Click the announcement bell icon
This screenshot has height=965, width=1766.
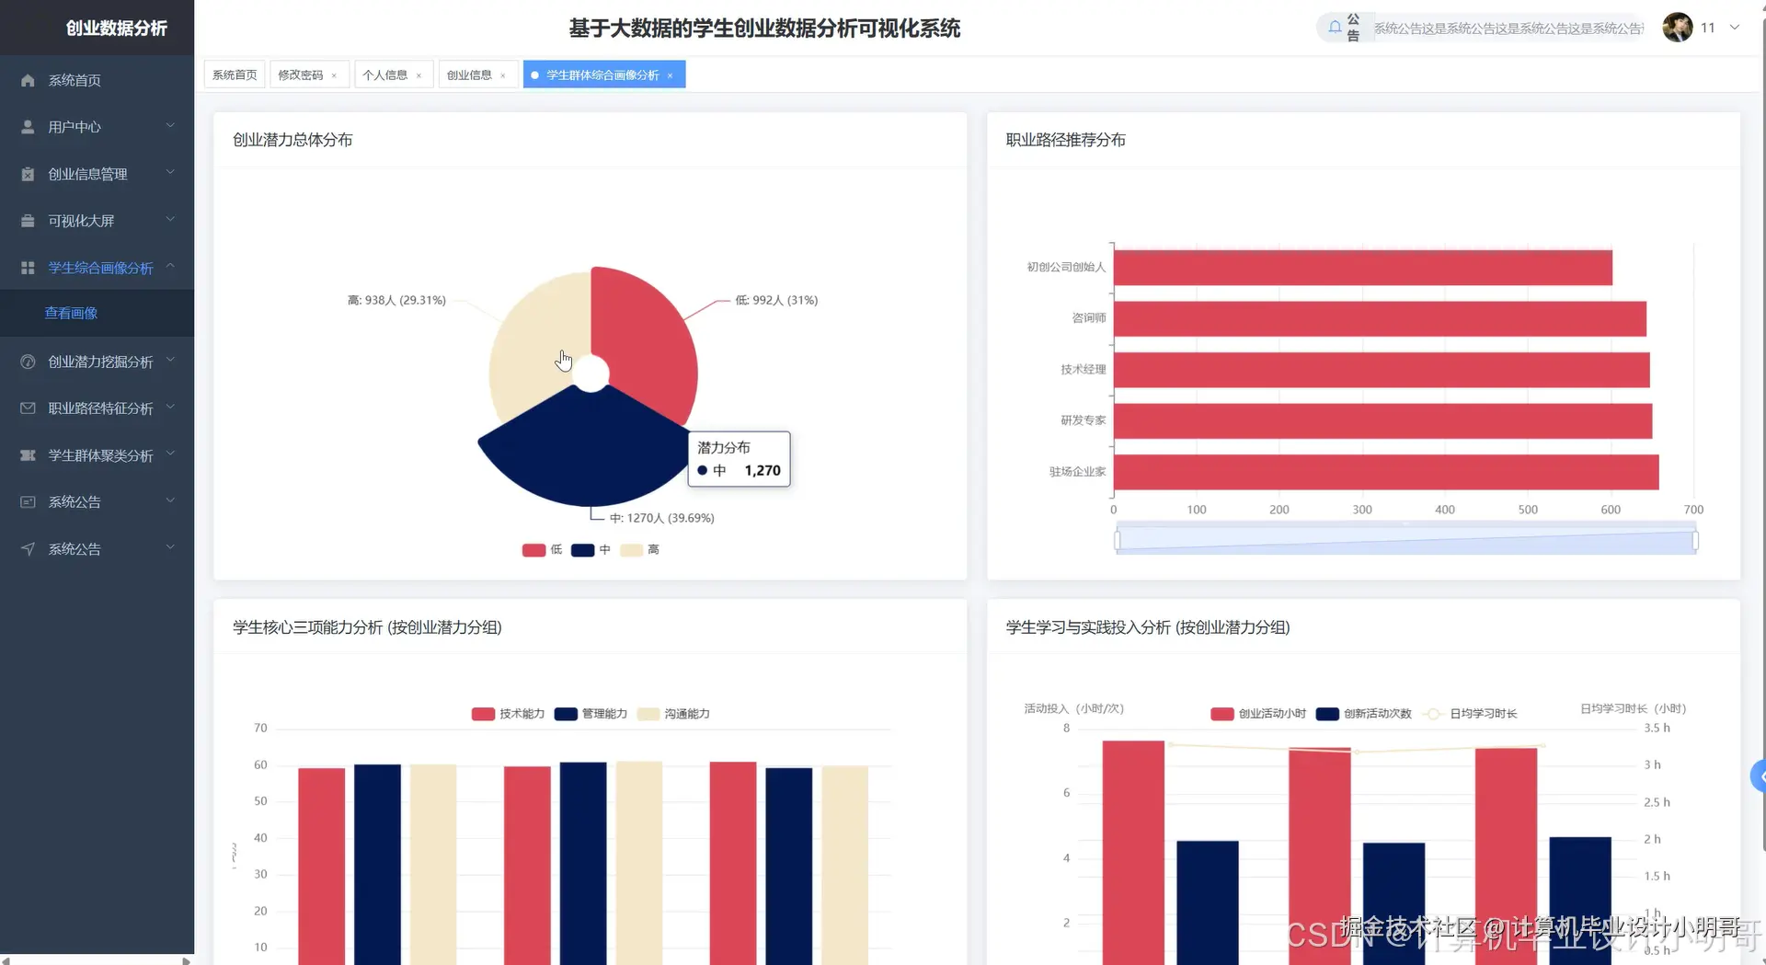coord(1335,28)
